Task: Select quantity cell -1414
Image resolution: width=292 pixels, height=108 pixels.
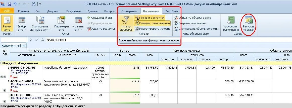Action: [132, 86]
